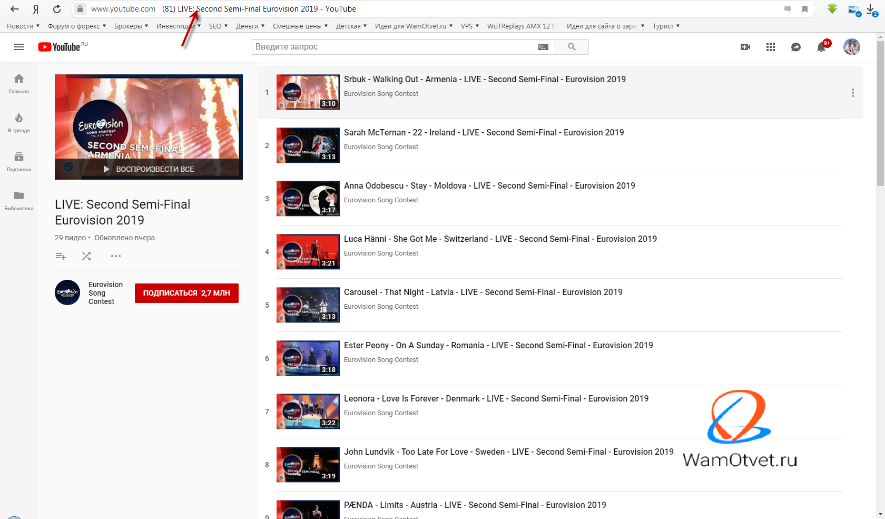The height and width of the screenshot is (519, 885).
Task: Click the Moldova video thumbnail (3:17)
Action: [x=308, y=199]
